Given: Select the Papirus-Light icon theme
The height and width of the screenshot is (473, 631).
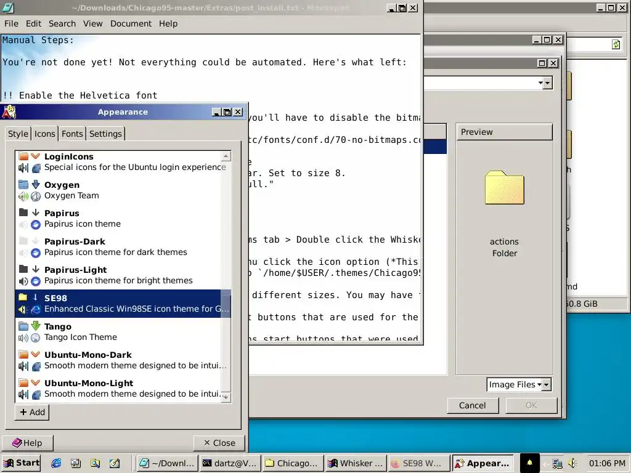Looking at the screenshot, I should pos(123,275).
